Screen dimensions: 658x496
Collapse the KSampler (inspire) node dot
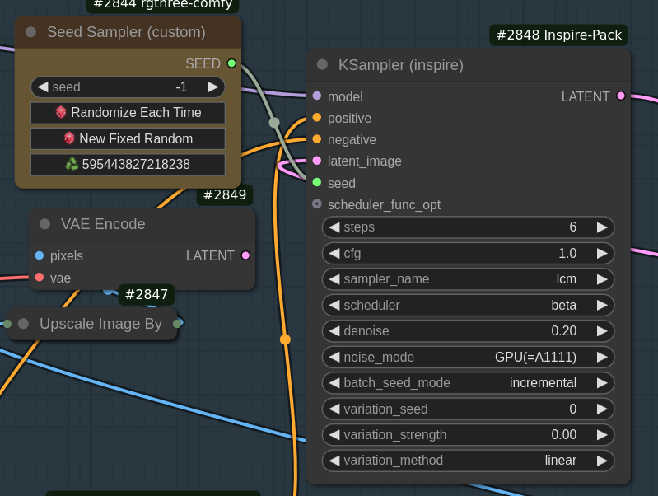322,64
